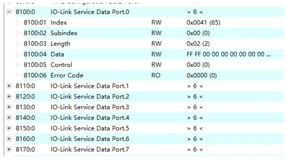This screenshot has height=160, width=285.
Task: Select the 8100:04 Data entry
Action: pyautogui.click(x=57, y=54)
